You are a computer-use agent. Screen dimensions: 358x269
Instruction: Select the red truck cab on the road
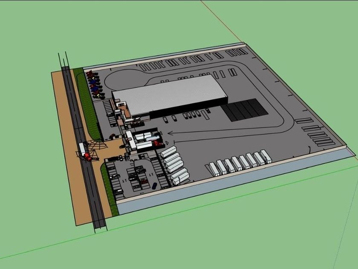click(x=88, y=157)
